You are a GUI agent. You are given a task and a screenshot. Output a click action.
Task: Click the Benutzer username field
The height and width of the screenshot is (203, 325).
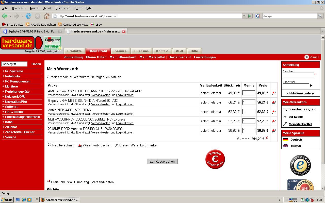coord(298,75)
